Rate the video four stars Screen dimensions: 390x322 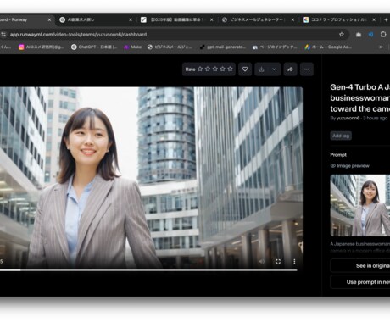(223, 69)
